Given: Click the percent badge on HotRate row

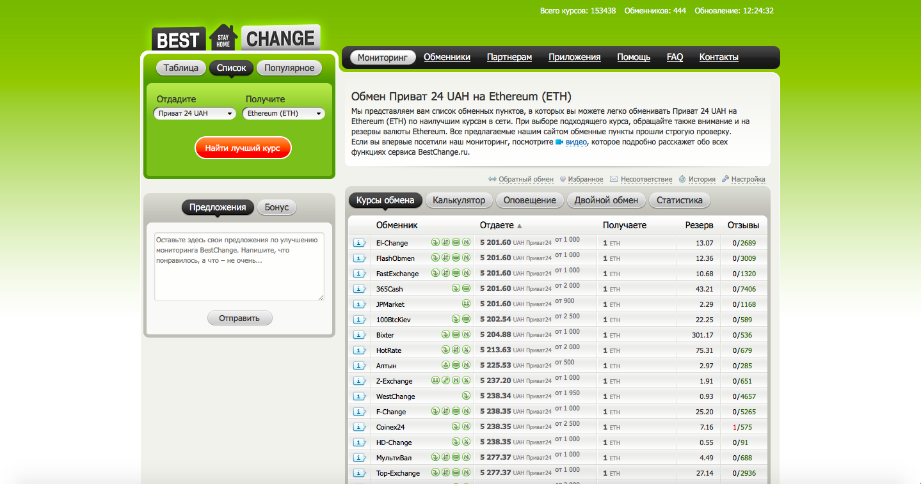Looking at the screenshot, I should point(467,350).
